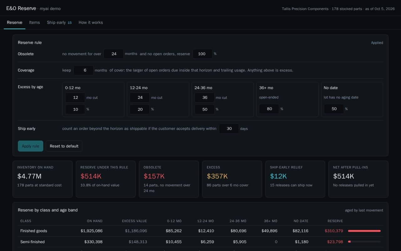Click the Semi-finished reserve bar
This screenshot has height=251, width=401.
tap(364, 242)
